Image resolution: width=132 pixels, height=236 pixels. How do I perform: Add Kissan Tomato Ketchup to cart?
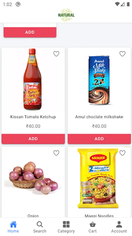pyautogui.click(x=33, y=139)
